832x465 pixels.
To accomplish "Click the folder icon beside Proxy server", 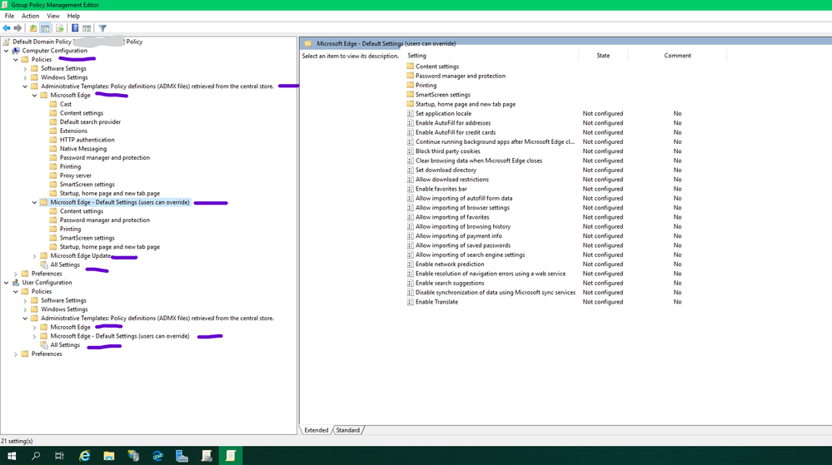I will tap(53, 176).
